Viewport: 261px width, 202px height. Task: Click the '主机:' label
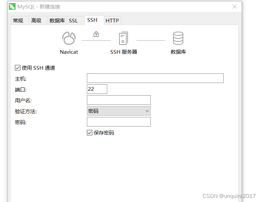21,79
